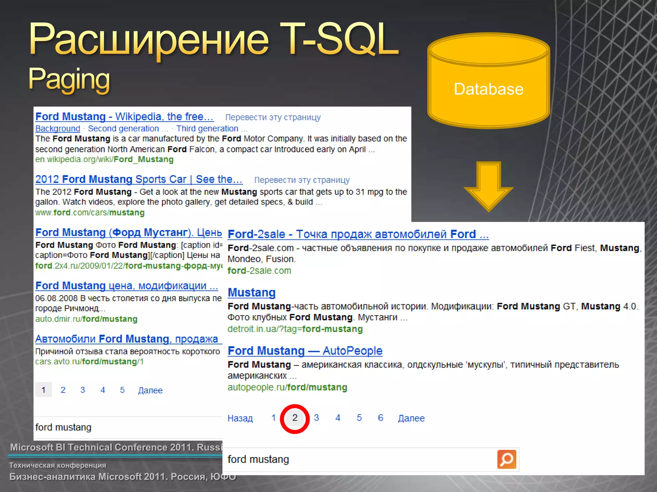The height and width of the screenshot is (492, 657).
Task: Go to page 4 in right pagination
Action: 338,418
